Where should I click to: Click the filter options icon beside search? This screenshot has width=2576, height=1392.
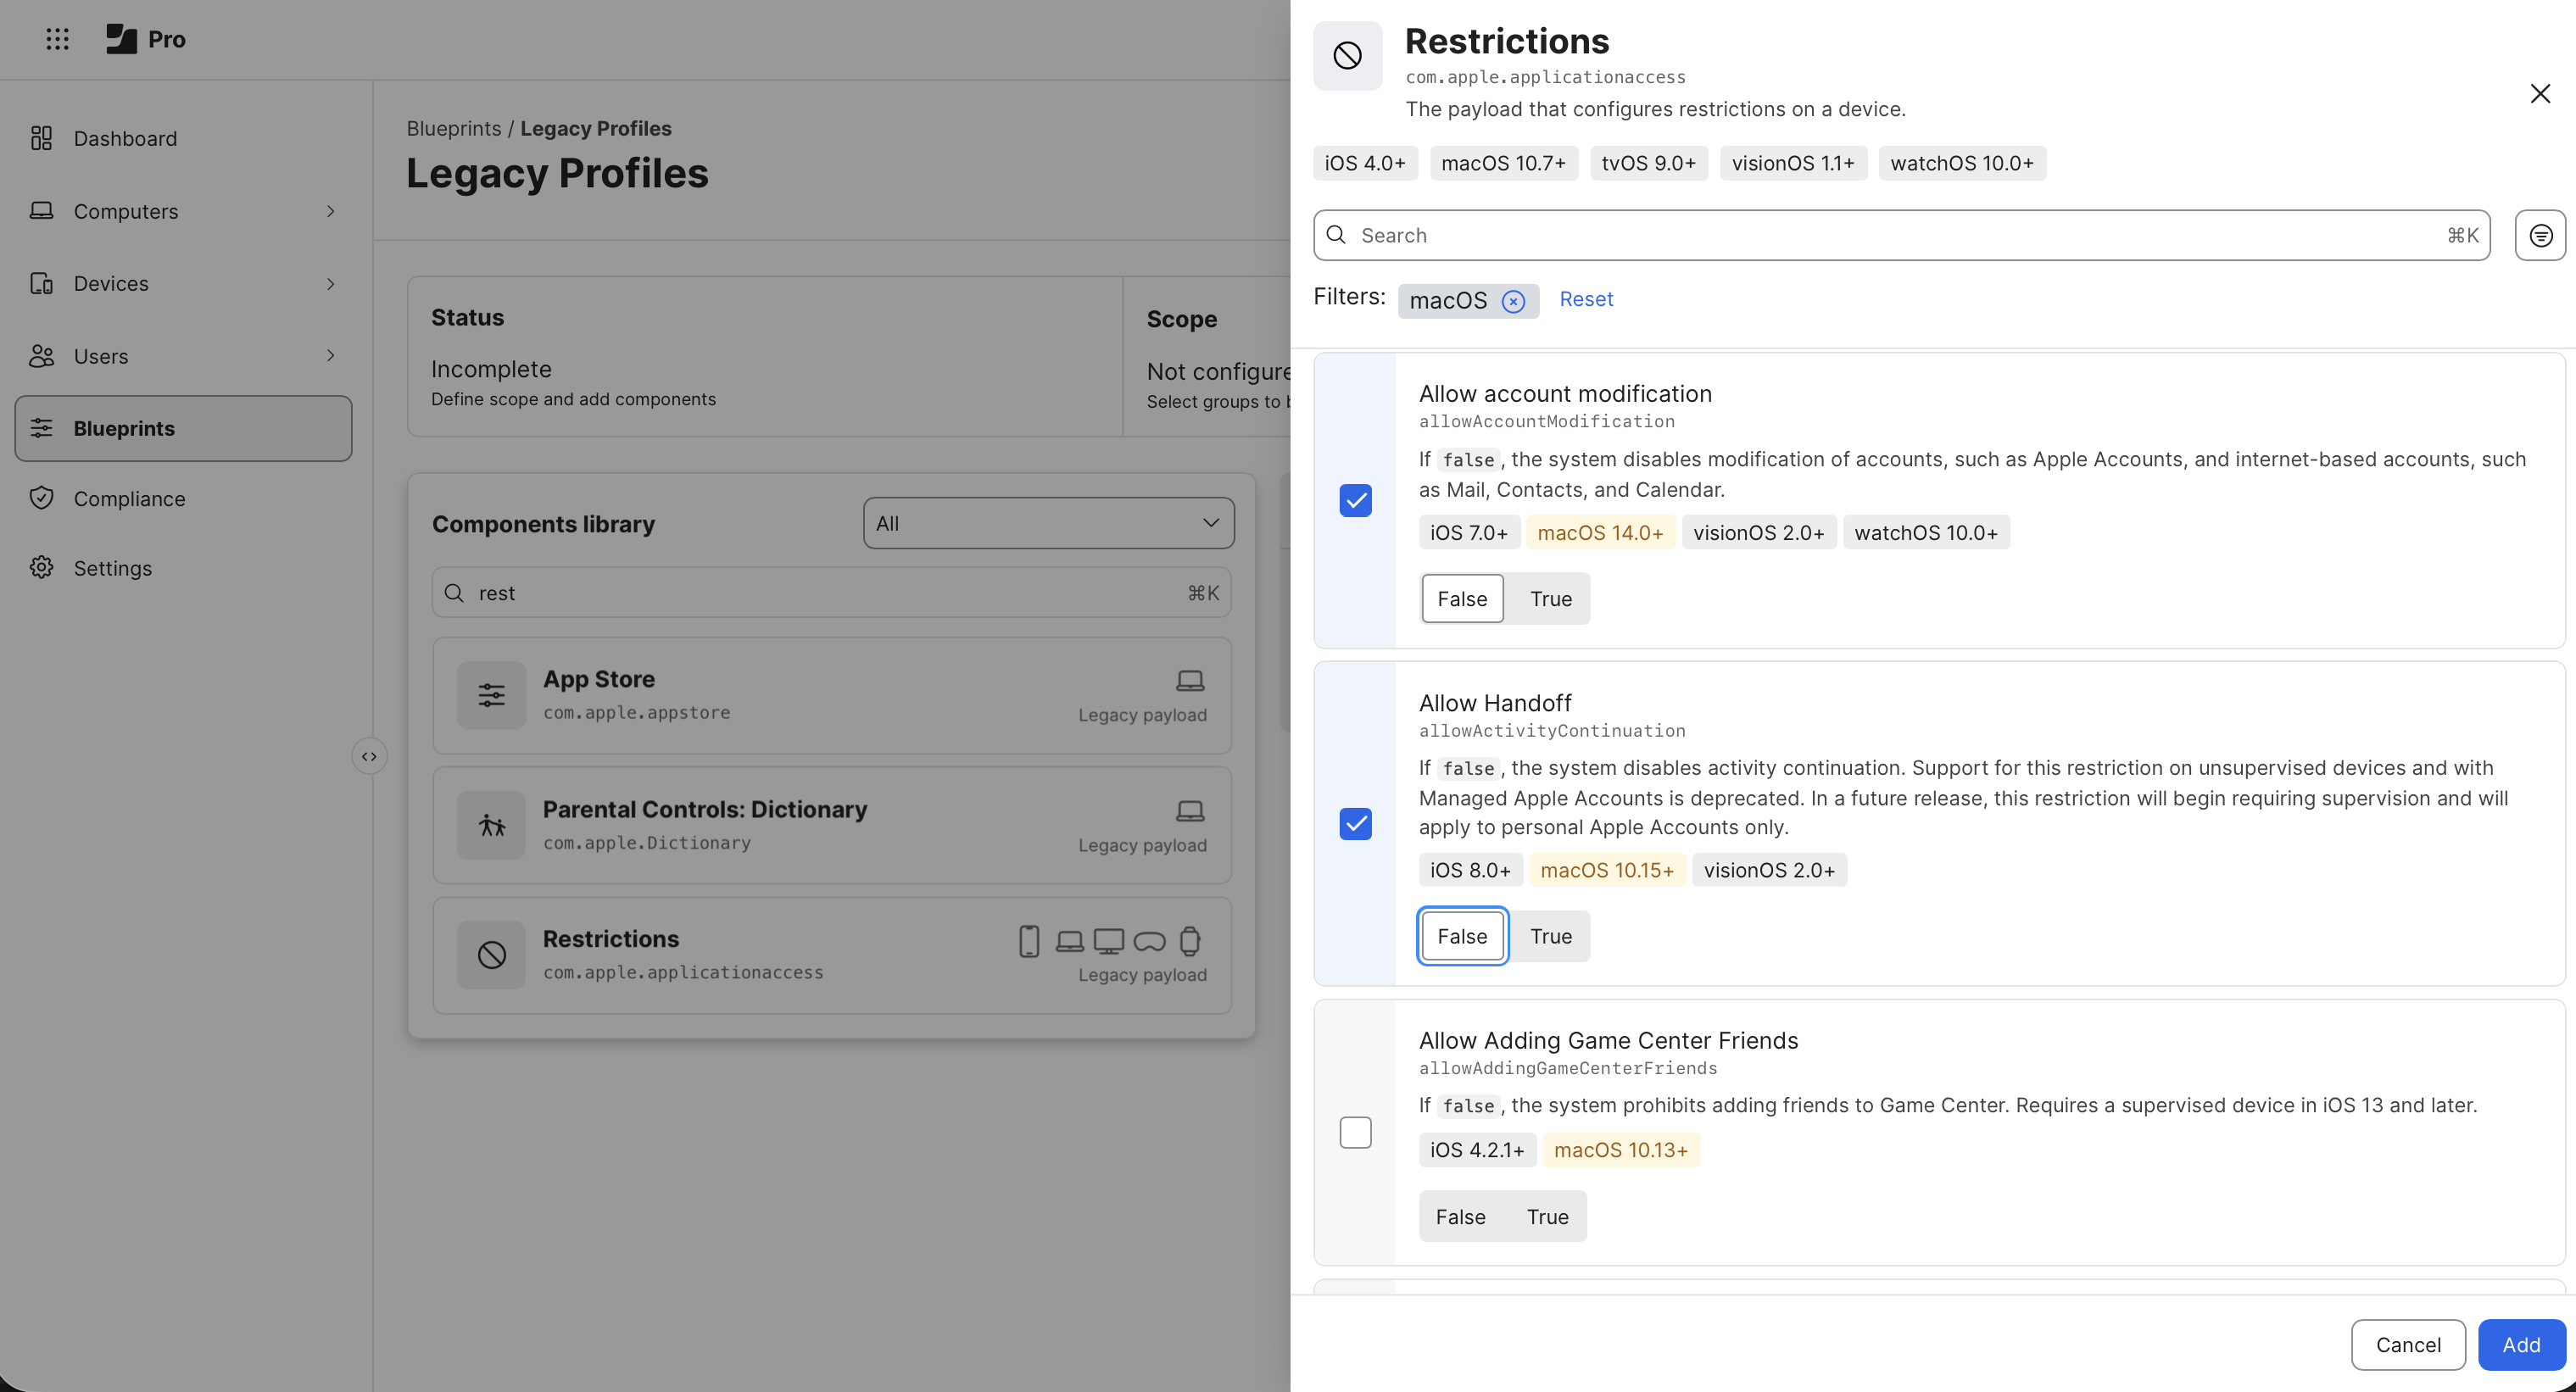[2540, 235]
